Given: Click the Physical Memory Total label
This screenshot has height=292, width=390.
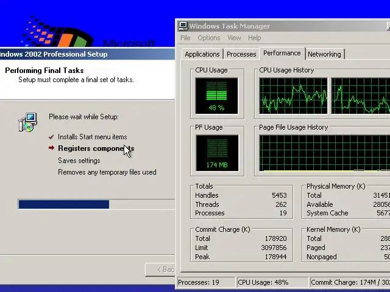Looking at the screenshot, I should [314, 195].
